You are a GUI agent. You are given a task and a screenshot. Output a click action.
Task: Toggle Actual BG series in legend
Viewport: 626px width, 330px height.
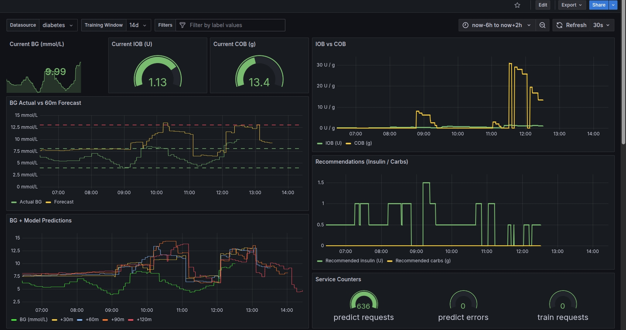[x=31, y=202]
